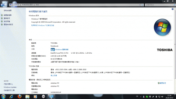The height and width of the screenshot is (99, 176).
Task: Click the network tray icon
Action: click(x=159, y=97)
